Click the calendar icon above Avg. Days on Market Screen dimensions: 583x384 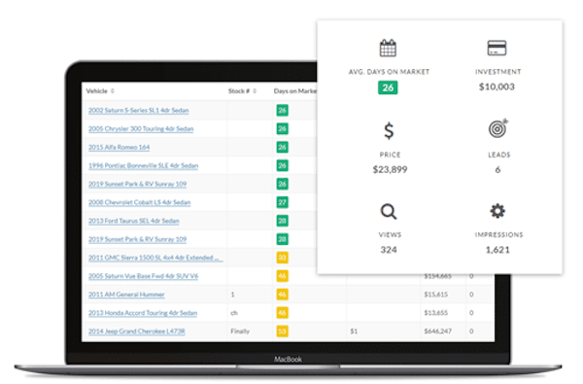click(x=388, y=48)
